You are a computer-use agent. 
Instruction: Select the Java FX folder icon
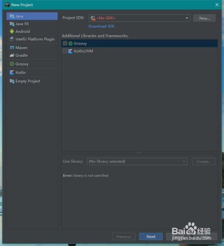(12, 24)
